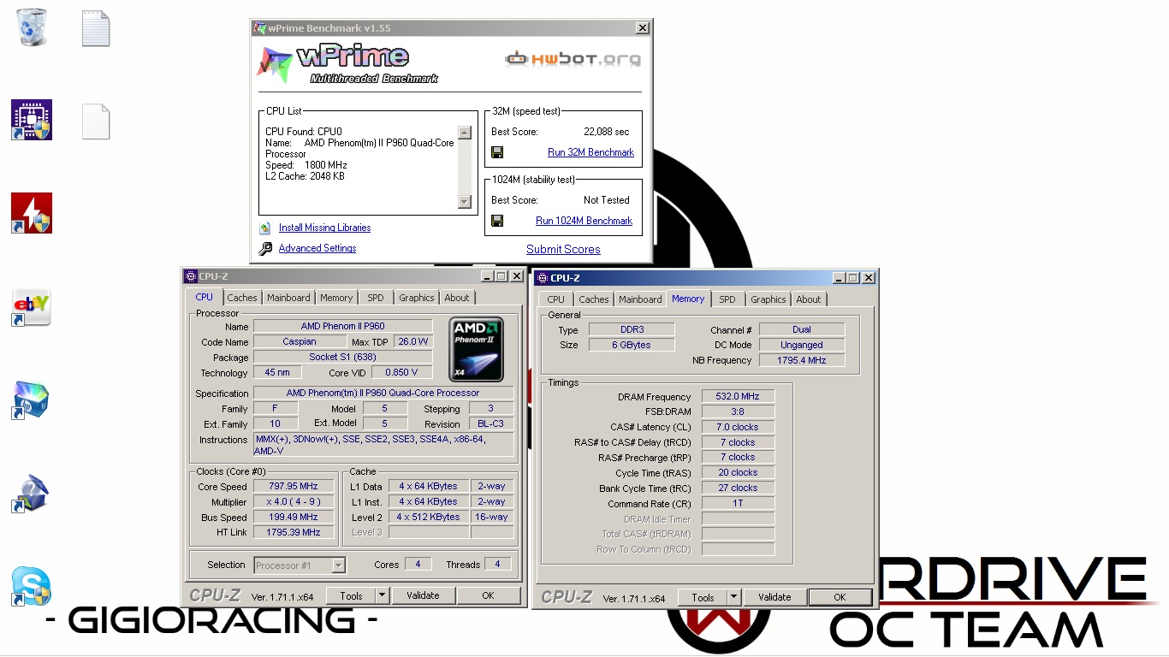
Task: Run the 1024M Benchmark
Action: pos(584,221)
